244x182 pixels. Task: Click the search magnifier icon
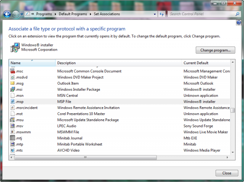point(237,14)
